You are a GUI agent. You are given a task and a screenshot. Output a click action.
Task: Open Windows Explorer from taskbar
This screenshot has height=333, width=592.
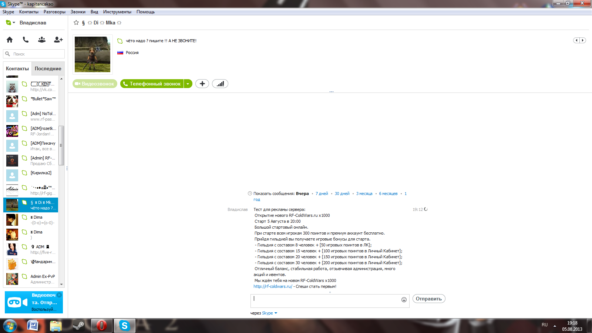click(56, 326)
